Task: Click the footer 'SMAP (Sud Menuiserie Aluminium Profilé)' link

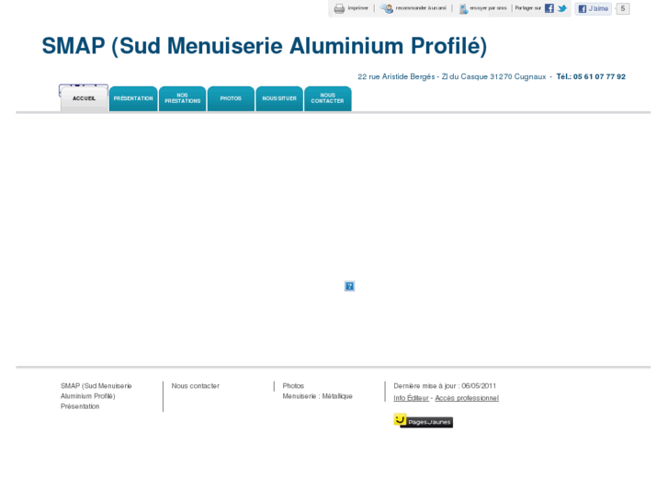Action: point(96,391)
